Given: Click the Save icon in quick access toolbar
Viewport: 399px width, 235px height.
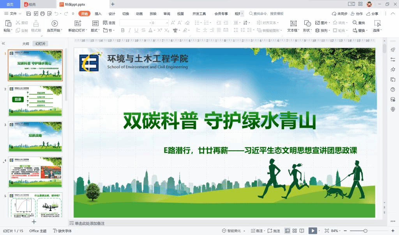Looking at the screenshot, I should click(x=28, y=14).
